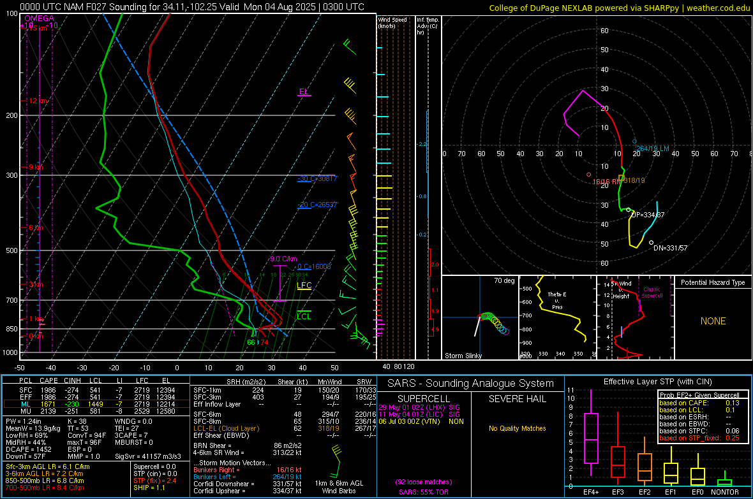Click the 'EF3' box plot axis label

(x=618, y=492)
